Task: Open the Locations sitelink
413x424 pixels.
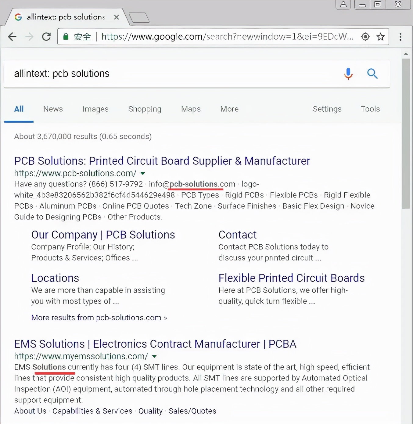Action: click(x=55, y=278)
